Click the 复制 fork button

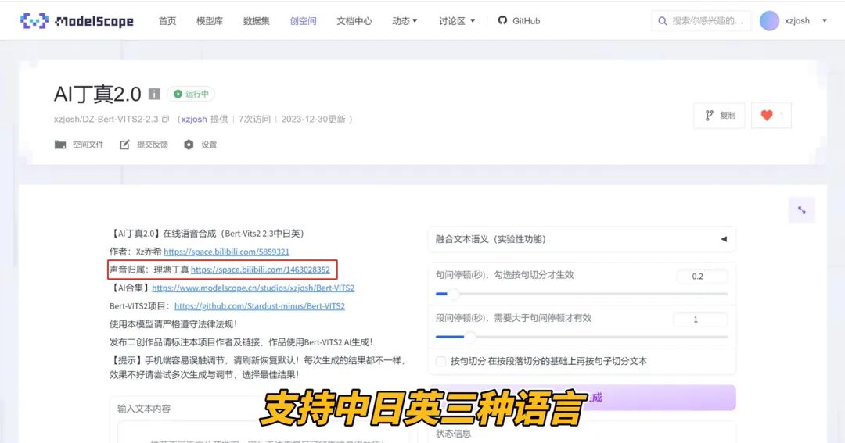(719, 115)
